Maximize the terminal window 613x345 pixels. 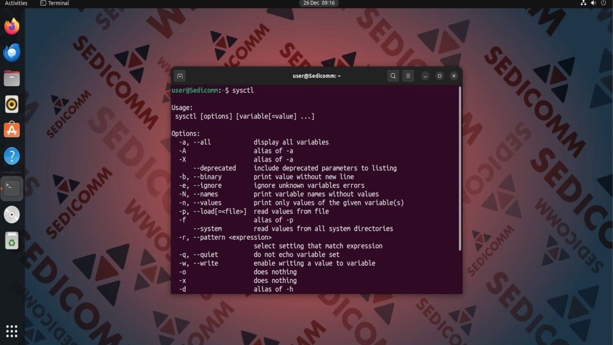439,76
